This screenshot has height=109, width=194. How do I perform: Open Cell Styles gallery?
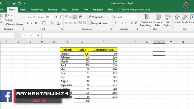coord(168,20)
